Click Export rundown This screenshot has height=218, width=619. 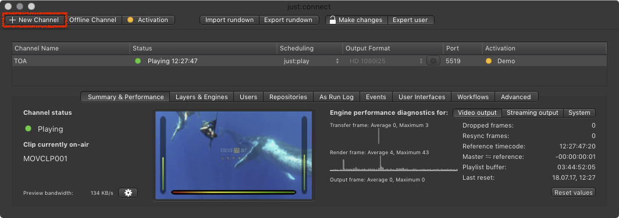click(x=289, y=20)
